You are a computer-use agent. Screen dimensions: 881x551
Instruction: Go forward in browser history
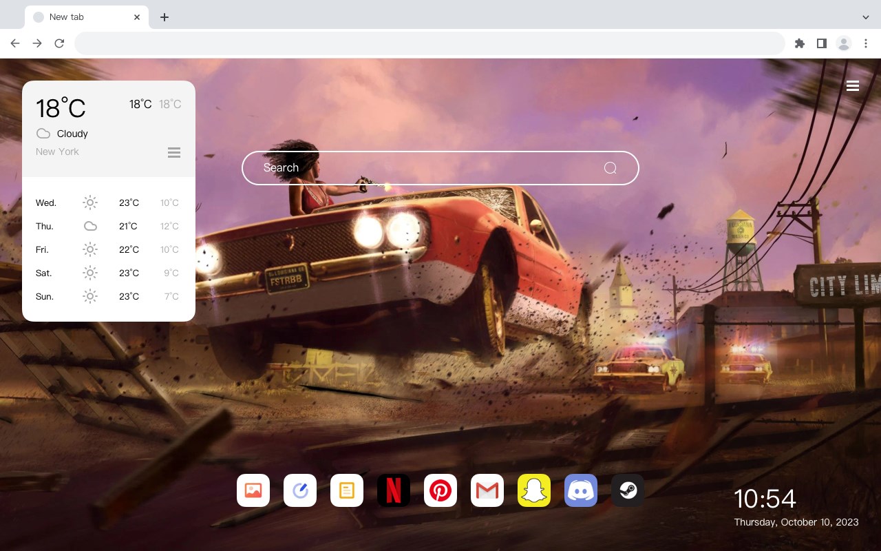pos(37,43)
